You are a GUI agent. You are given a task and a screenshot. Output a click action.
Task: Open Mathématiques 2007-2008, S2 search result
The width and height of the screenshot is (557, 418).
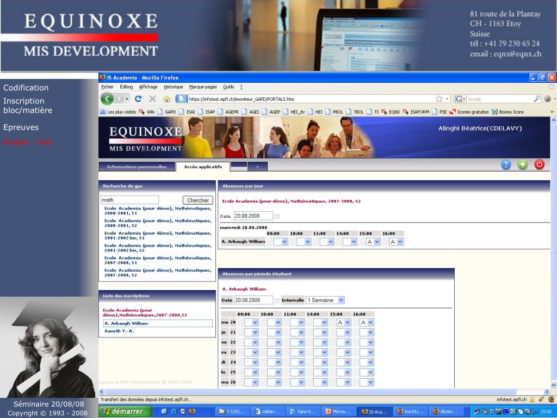coord(158,273)
